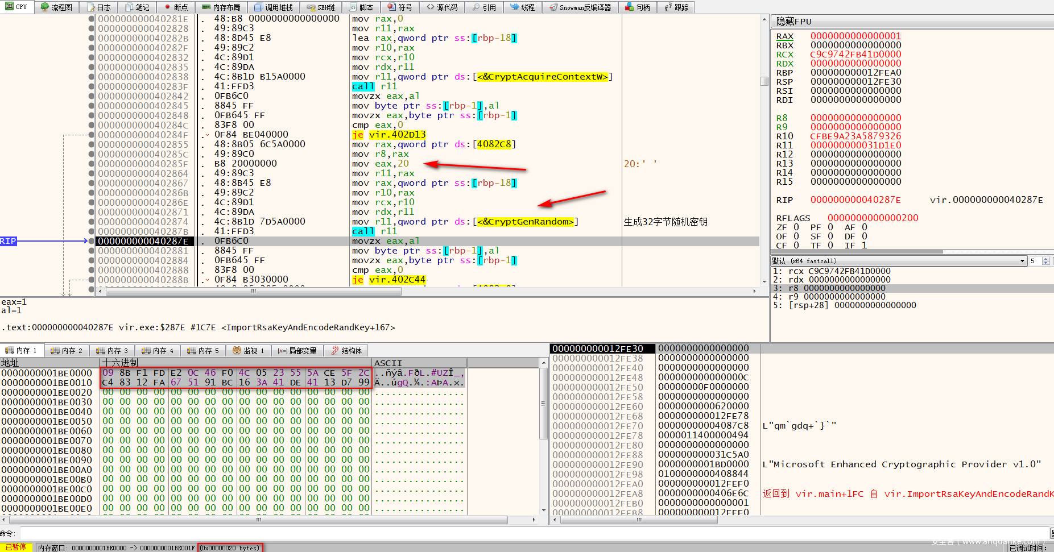
Task: Increase the argument count stepper
Action: tap(1046, 259)
